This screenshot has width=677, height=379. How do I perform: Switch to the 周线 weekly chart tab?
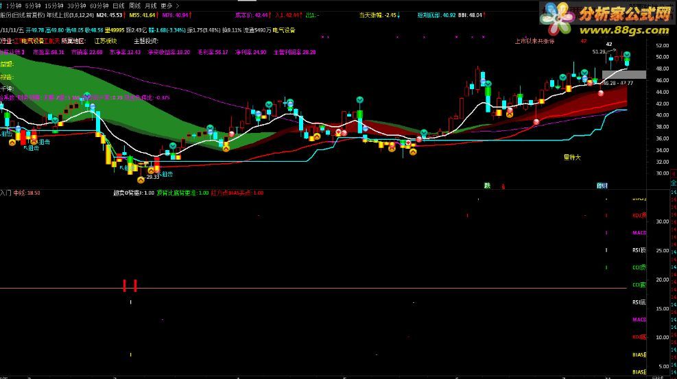134,5
